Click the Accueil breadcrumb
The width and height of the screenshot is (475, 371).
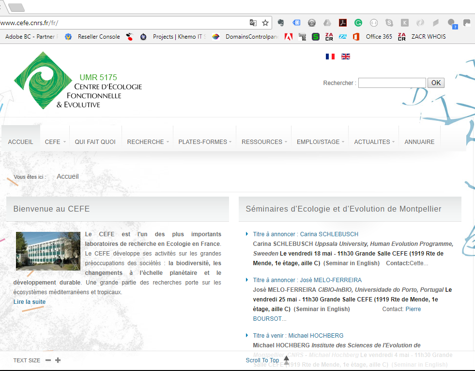point(68,176)
